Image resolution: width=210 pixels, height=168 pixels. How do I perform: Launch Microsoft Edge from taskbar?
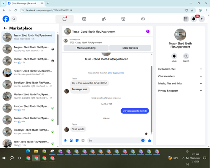click(x=28, y=151)
